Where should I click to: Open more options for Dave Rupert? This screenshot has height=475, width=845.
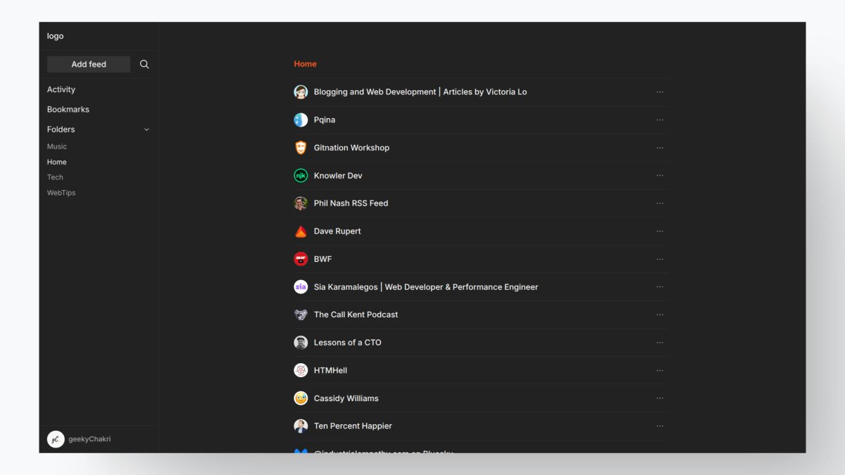660,231
